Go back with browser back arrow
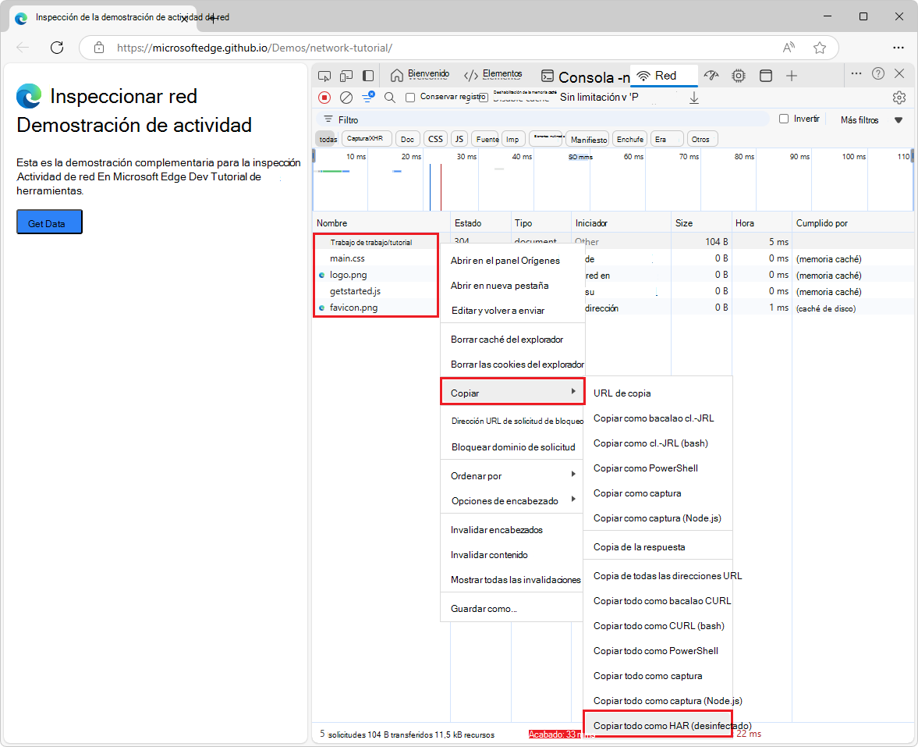The height and width of the screenshot is (747, 918). point(23,48)
